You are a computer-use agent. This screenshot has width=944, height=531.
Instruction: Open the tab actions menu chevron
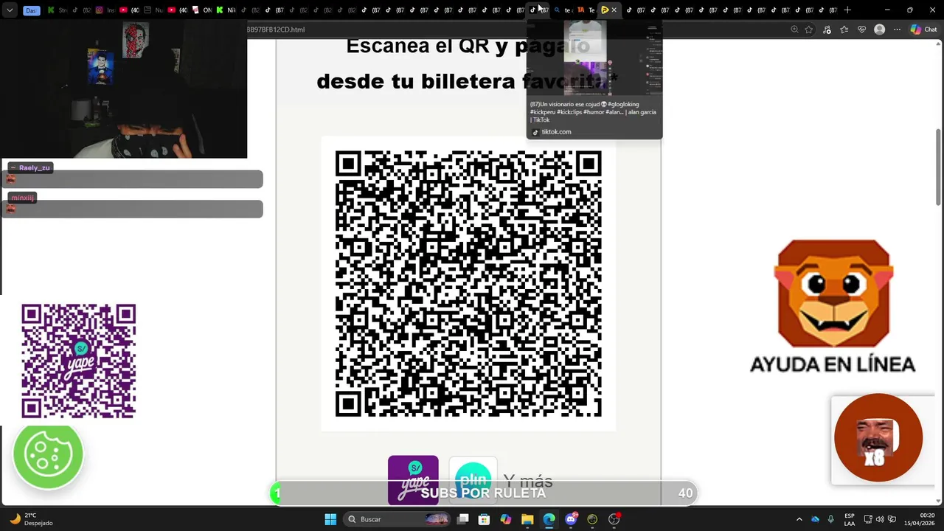[10, 10]
